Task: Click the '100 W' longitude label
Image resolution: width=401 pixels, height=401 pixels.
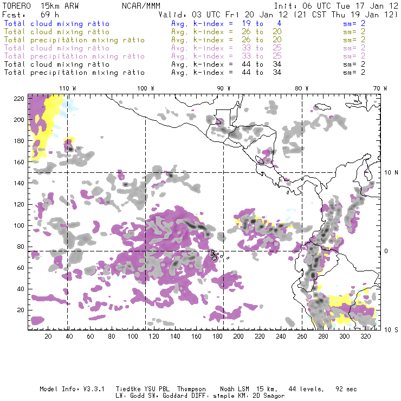Action: pos(146,88)
